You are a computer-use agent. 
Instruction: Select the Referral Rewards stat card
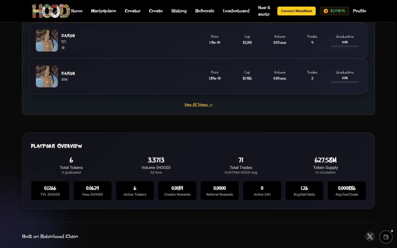click(x=220, y=191)
